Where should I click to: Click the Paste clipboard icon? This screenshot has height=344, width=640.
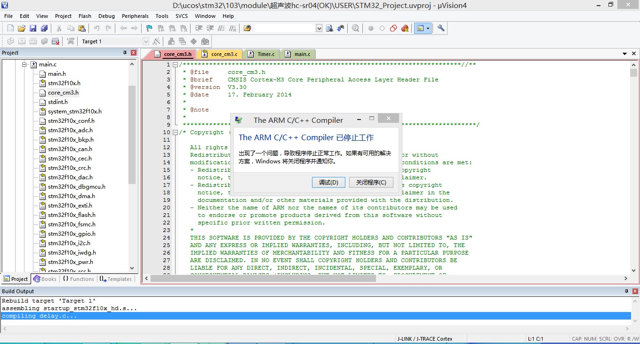point(82,28)
